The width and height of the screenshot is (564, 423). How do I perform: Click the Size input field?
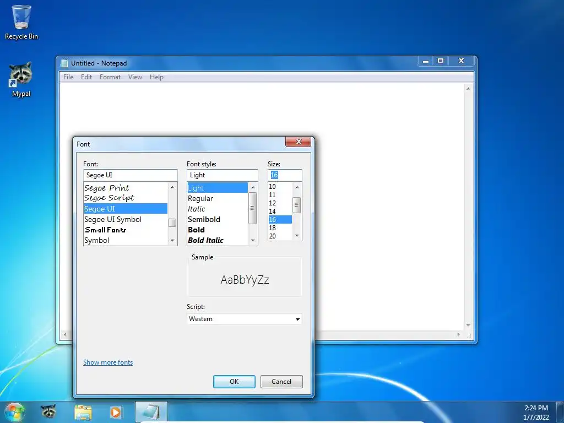(x=285, y=175)
